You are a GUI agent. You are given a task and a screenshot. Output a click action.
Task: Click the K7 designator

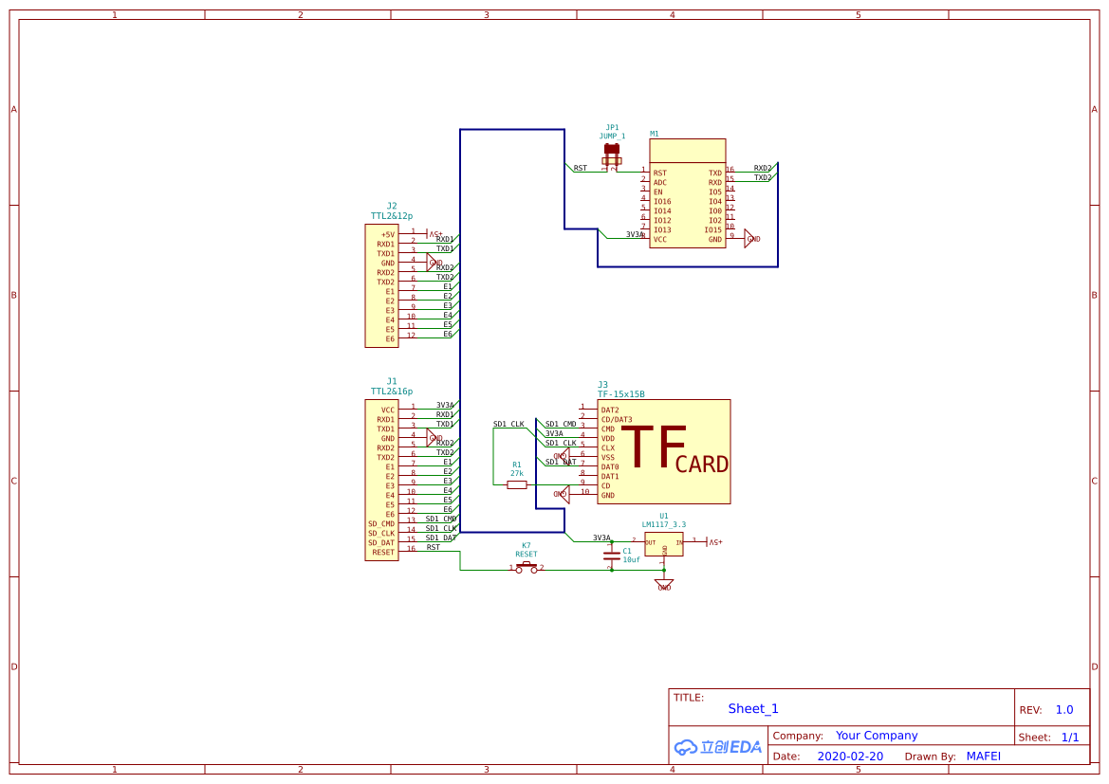pos(527,546)
